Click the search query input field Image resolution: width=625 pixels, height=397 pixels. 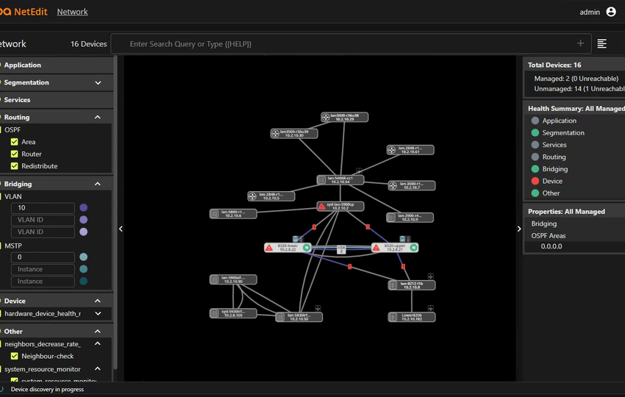pos(346,44)
